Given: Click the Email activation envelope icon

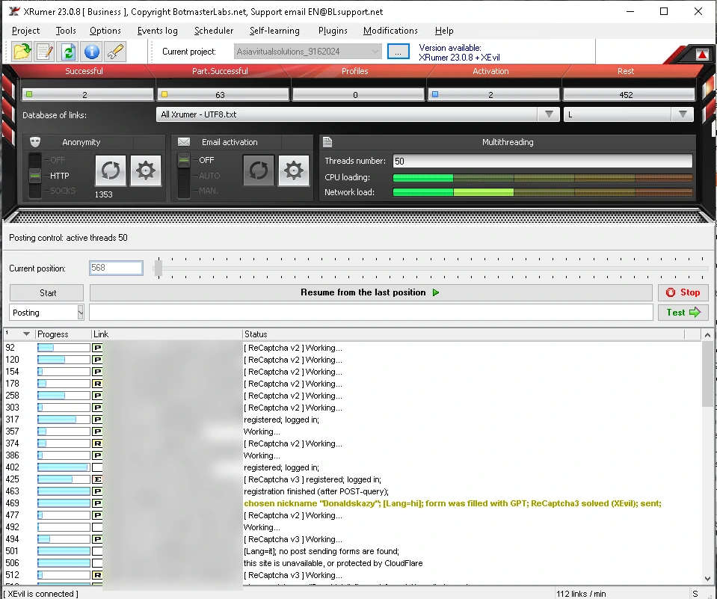Looking at the screenshot, I should click(184, 142).
